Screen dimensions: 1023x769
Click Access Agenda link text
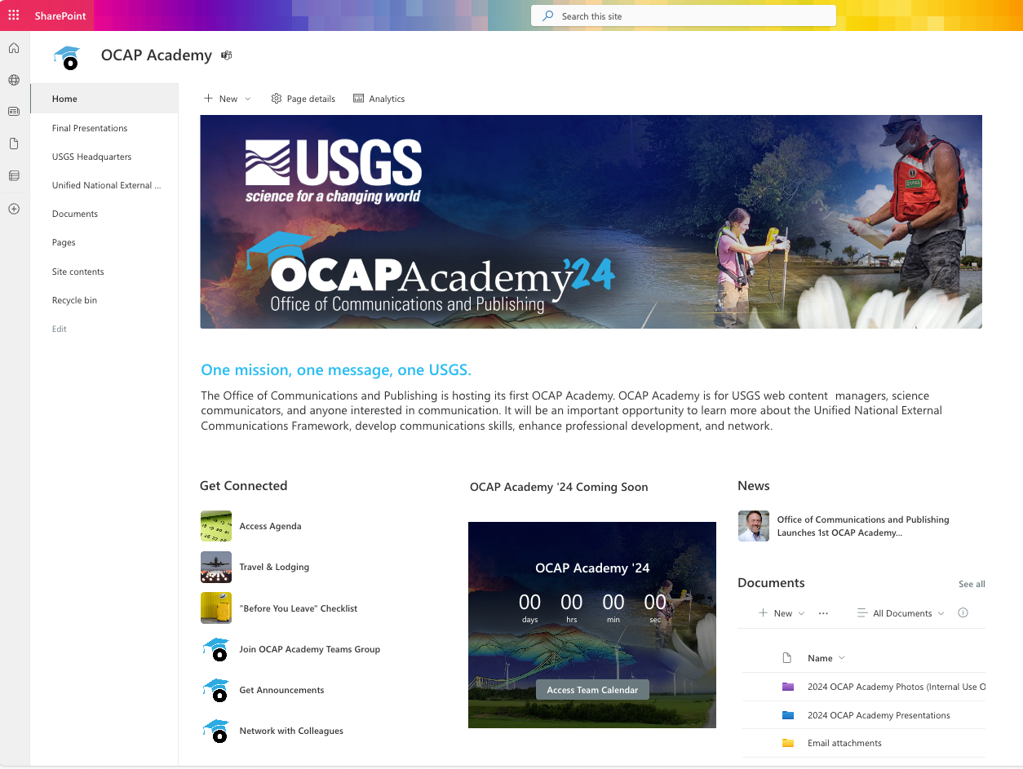(x=270, y=526)
